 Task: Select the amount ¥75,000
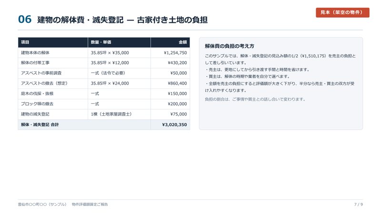click(x=179, y=114)
